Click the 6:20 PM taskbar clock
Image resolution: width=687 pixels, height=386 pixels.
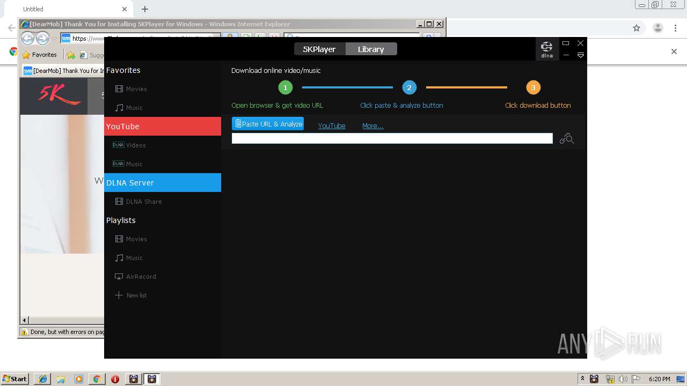click(659, 379)
